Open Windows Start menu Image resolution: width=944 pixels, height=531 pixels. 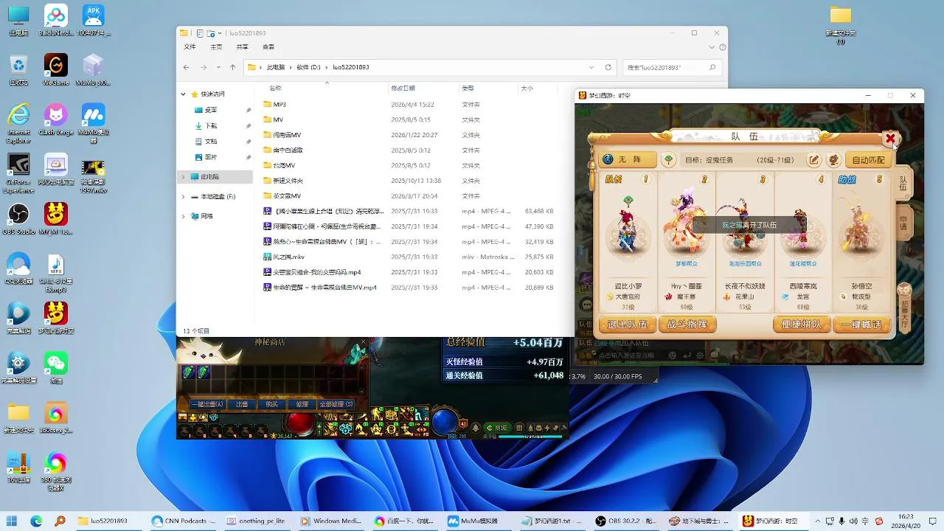(13, 521)
